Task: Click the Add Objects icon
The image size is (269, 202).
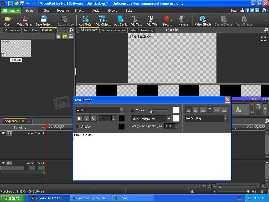Action: pos(102,19)
